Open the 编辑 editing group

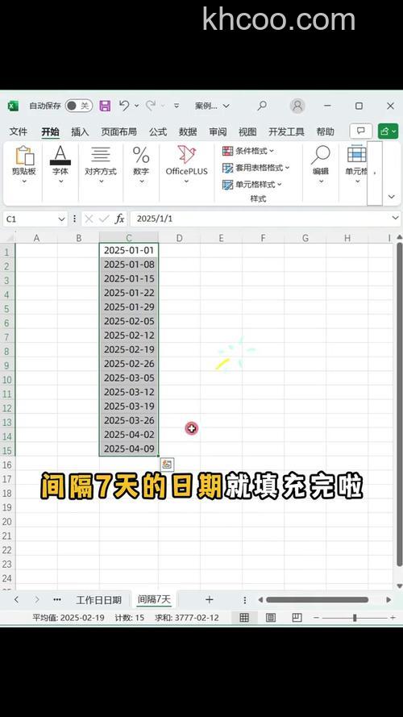[321, 165]
